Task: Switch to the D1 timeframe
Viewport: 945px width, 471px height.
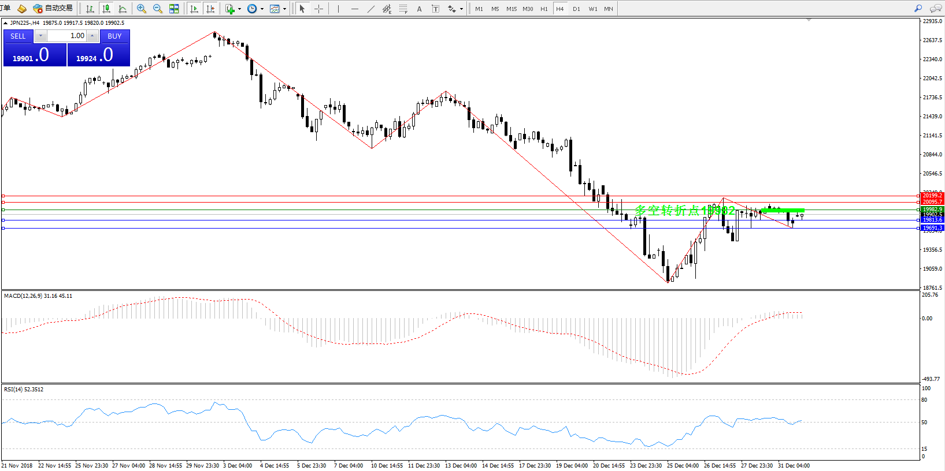Action: pyautogui.click(x=576, y=9)
